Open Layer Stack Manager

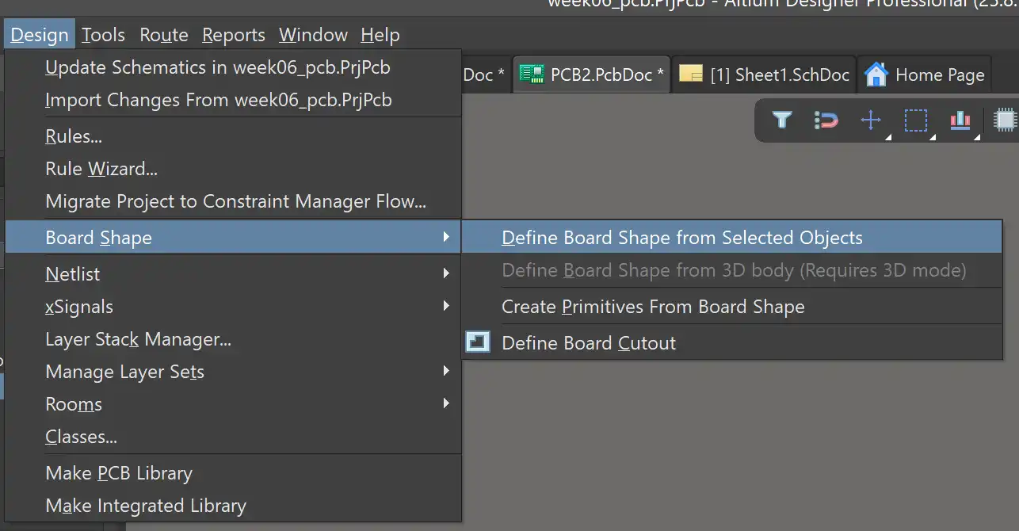coord(139,339)
